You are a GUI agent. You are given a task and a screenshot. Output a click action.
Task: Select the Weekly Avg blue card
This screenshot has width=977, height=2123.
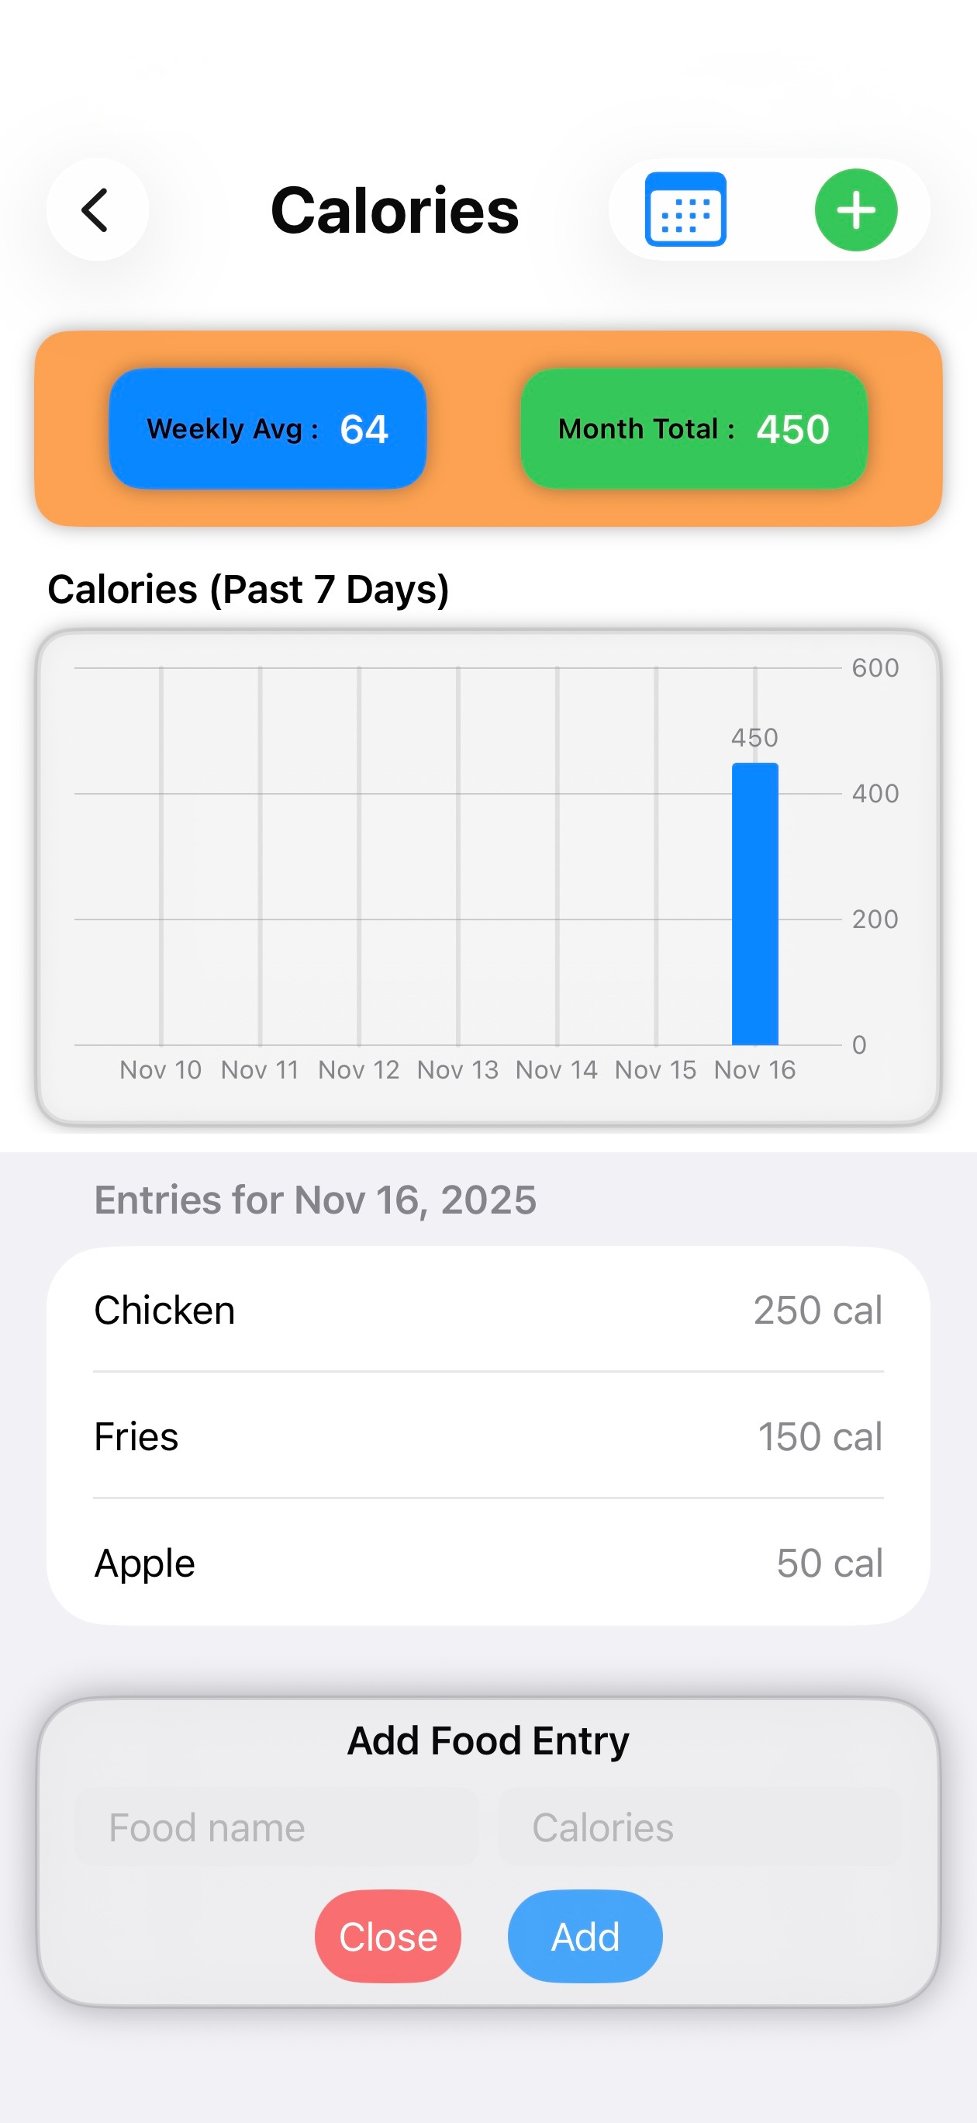coord(268,428)
